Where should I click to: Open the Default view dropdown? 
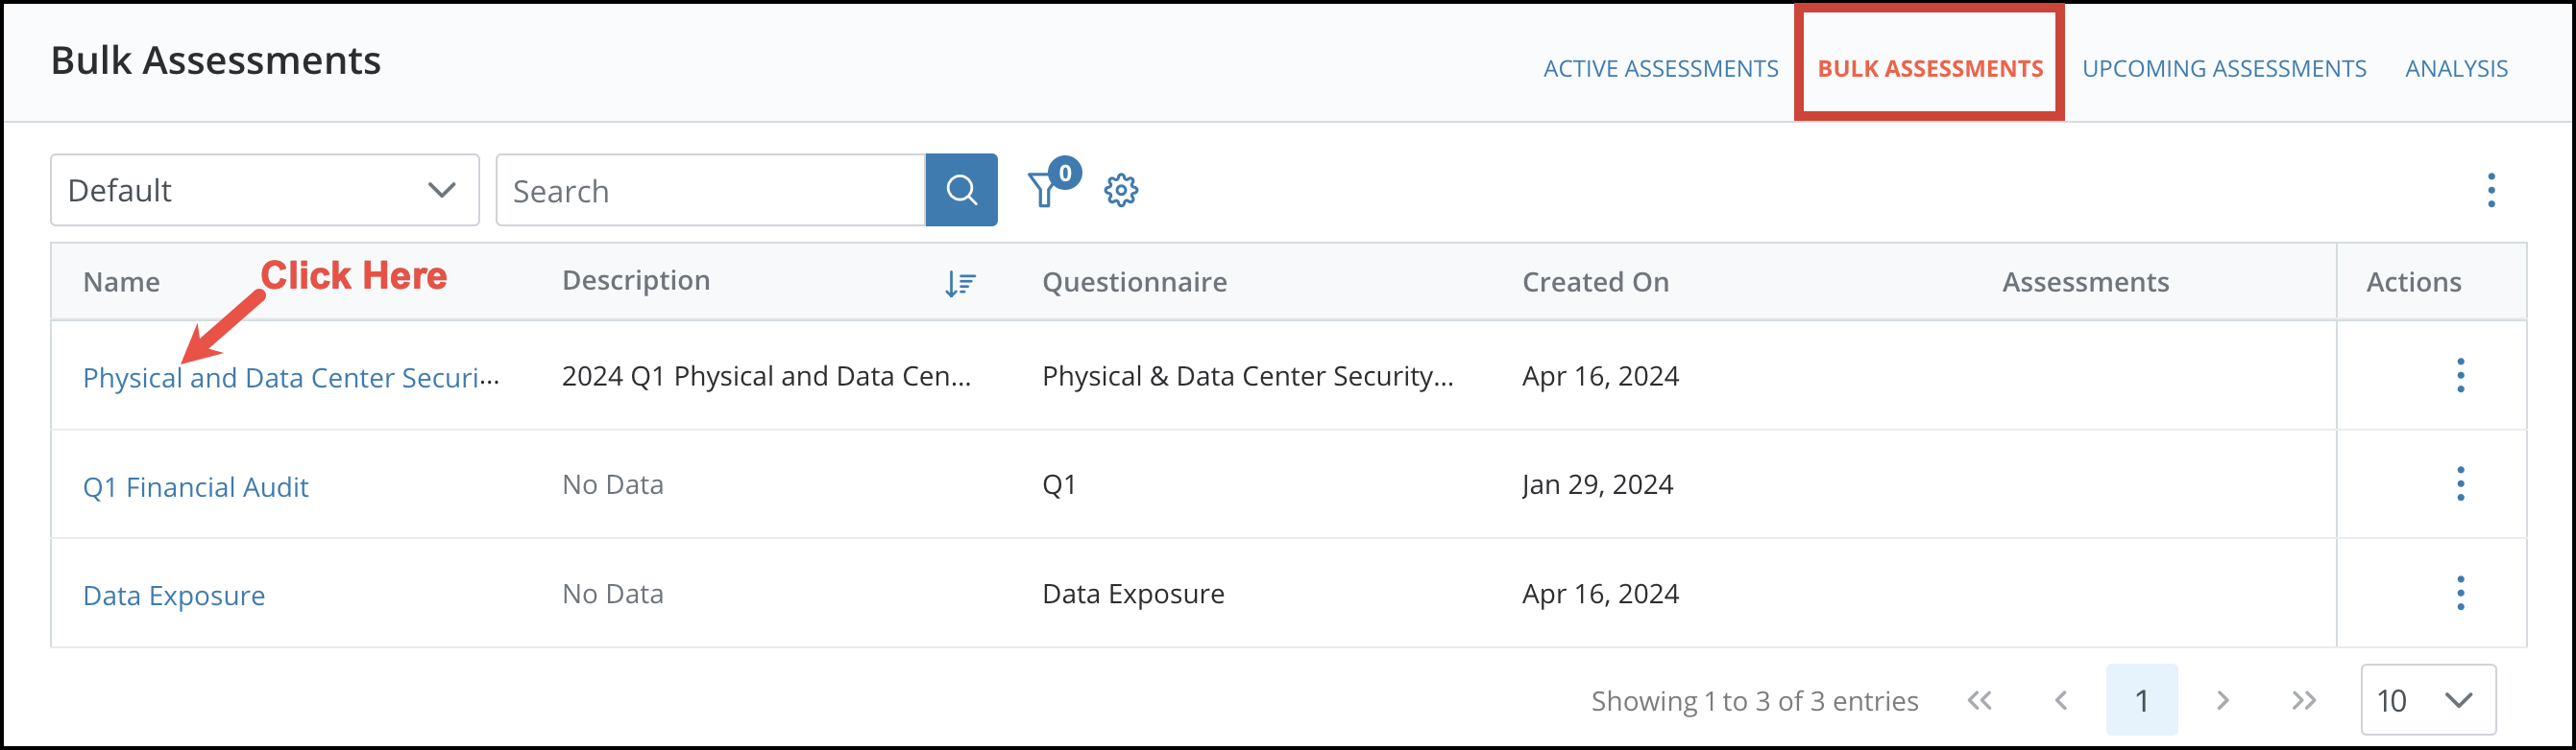point(263,189)
